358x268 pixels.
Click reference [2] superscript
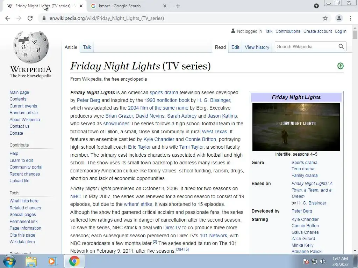click(155, 241)
